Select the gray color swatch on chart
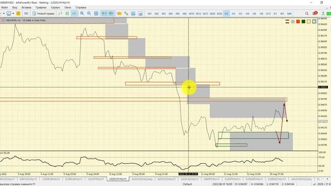331x186 pixels. 293,22
